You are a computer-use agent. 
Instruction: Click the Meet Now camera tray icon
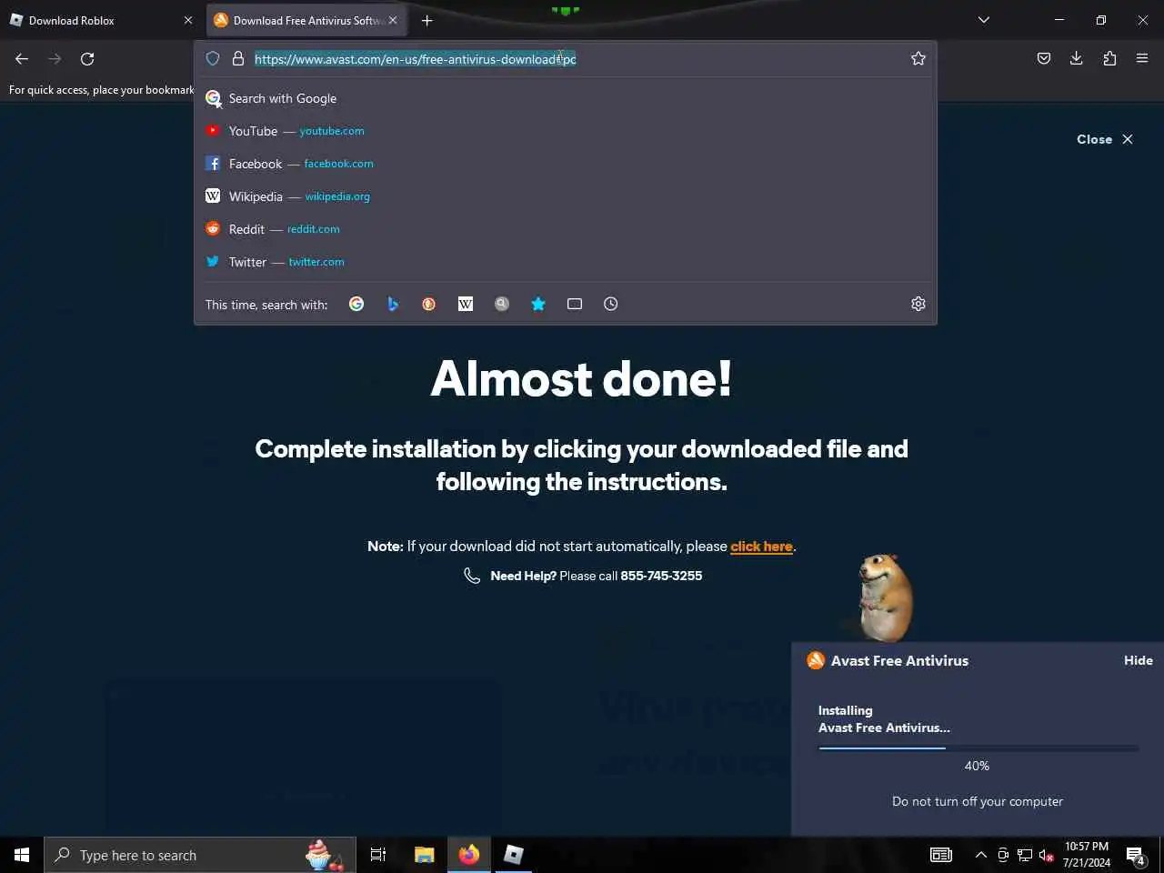1003,855
